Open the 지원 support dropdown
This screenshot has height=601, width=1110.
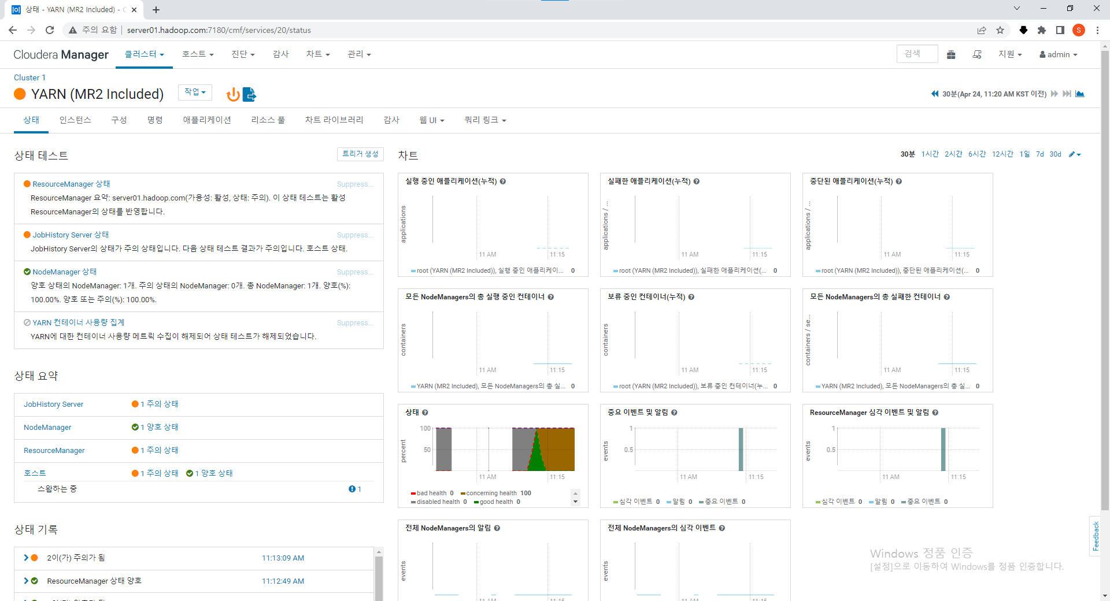pyautogui.click(x=1010, y=54)
